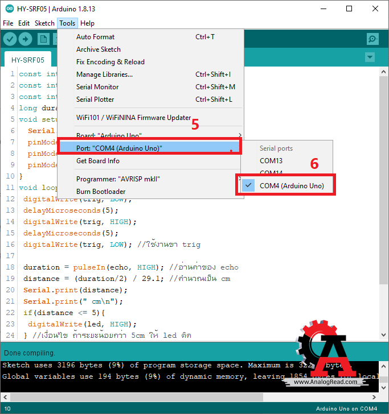Select Burn Bootloader entry
This screenshot has width=389, height=414.
[x=150, y=192]
